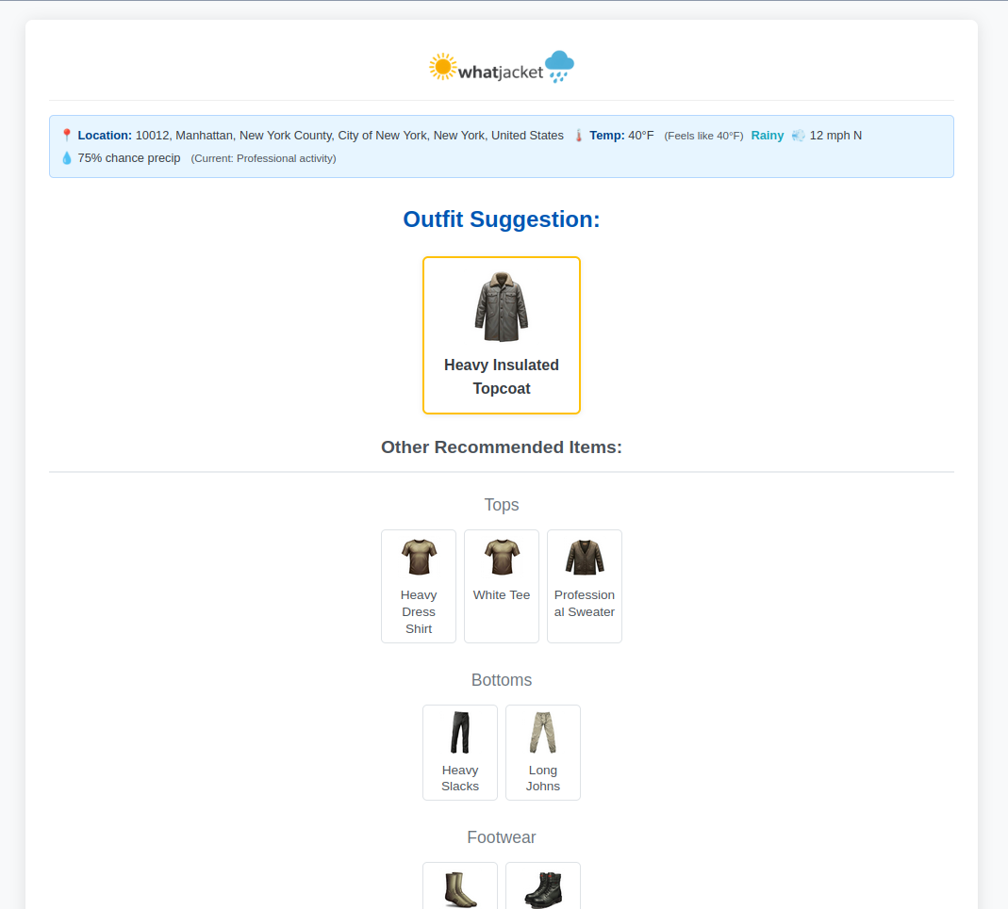Click the whatjacket wordmark text
This screenshot has height=909, width=1008.
[500, 67]
